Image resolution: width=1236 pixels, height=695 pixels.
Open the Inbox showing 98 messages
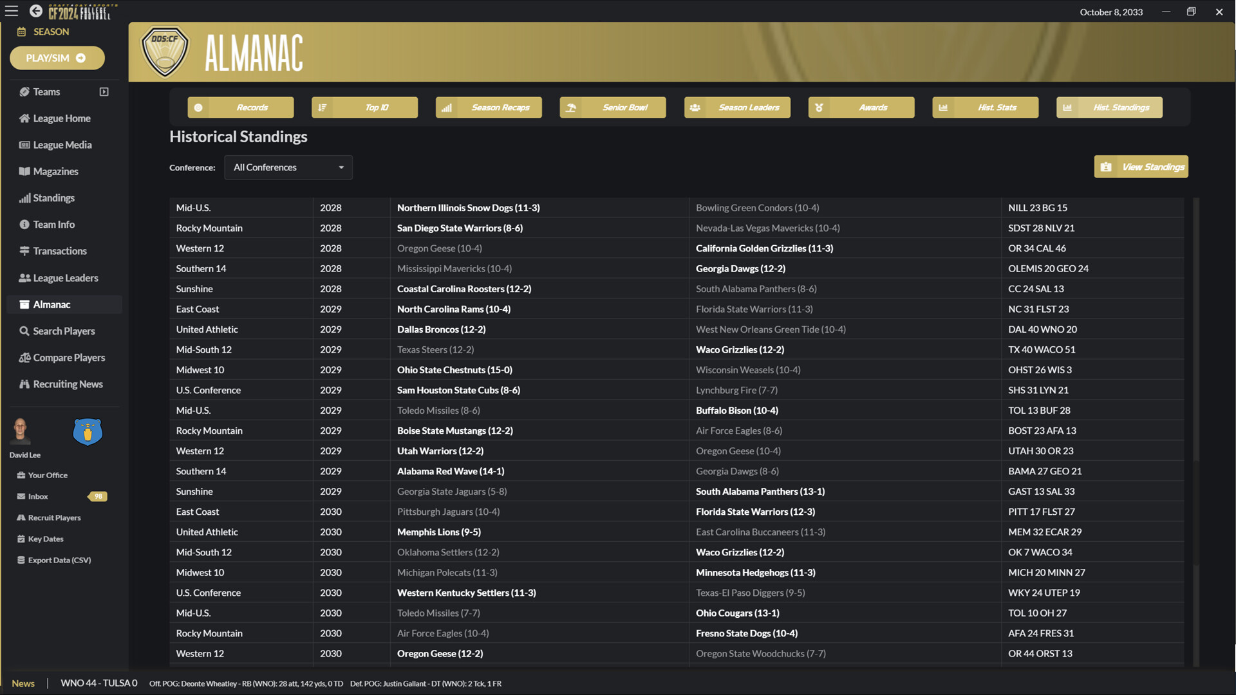click(39, 496)
